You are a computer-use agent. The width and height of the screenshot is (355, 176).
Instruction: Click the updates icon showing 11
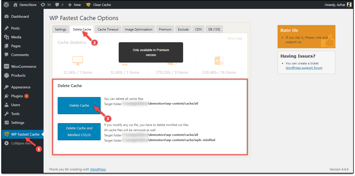43,5
